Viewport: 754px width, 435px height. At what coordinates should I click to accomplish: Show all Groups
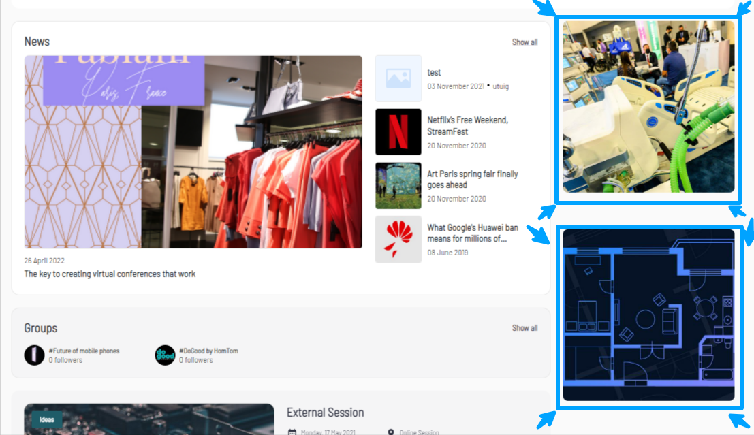[x=524, y=328]
